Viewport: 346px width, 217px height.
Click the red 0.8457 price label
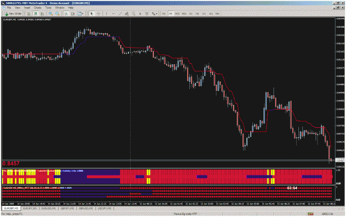click(11, 163)
